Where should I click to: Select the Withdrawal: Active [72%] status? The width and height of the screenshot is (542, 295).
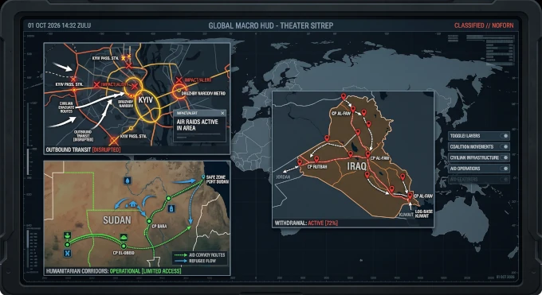point(306,223)
